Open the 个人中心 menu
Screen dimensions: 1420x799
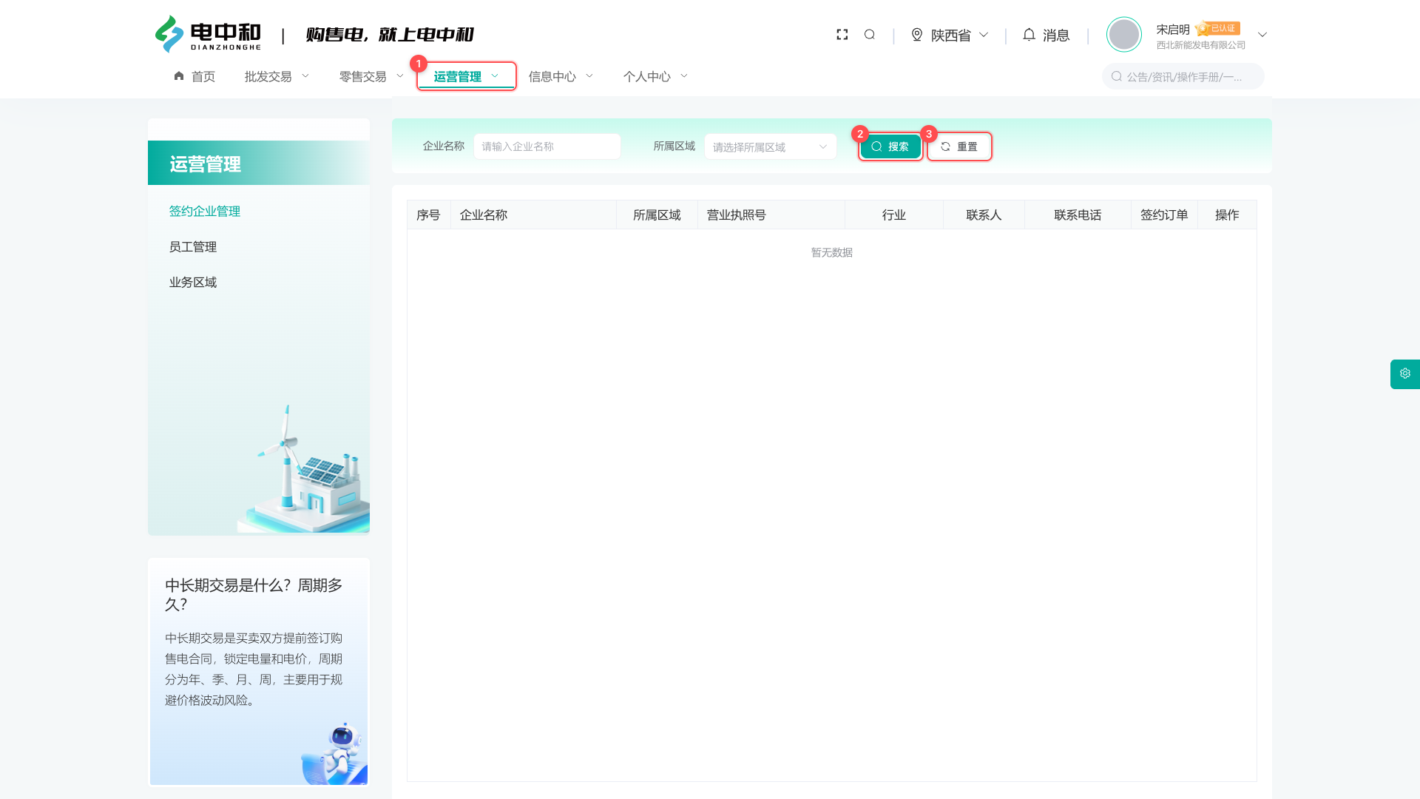coord(647,76)
